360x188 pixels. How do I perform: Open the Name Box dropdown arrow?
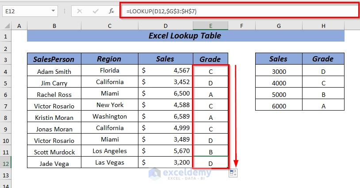click(53, 11)
